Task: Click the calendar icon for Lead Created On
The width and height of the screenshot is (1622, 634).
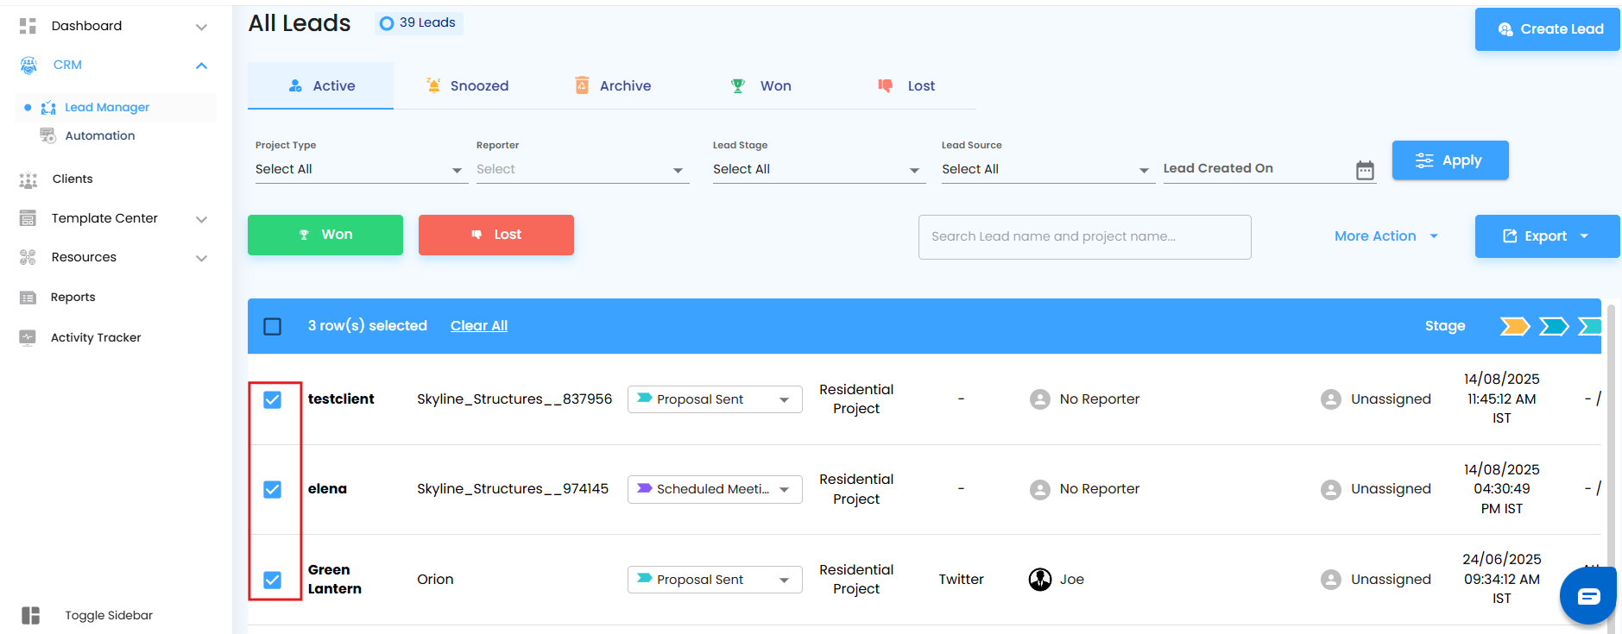Action: pyautogui.click(x=1364, y=170)
